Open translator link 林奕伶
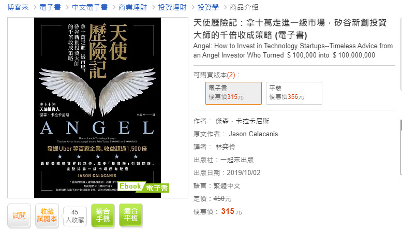The image size is (402, 231). coord(226,147)
